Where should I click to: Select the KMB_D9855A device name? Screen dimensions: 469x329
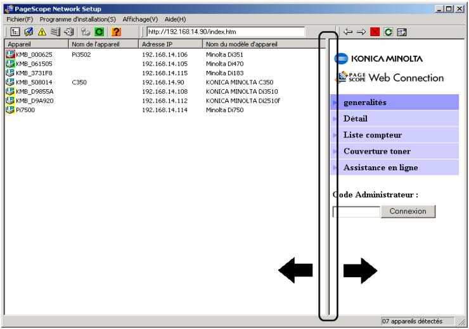click(35, 92)
